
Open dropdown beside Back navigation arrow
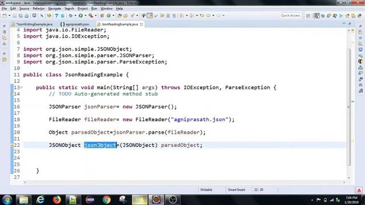point(213,15)
